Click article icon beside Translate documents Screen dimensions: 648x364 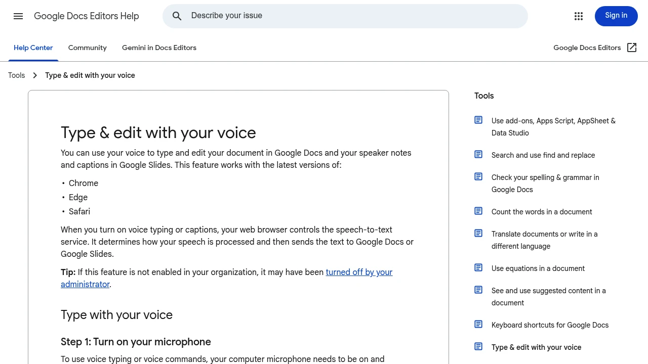tap(478, 233)
